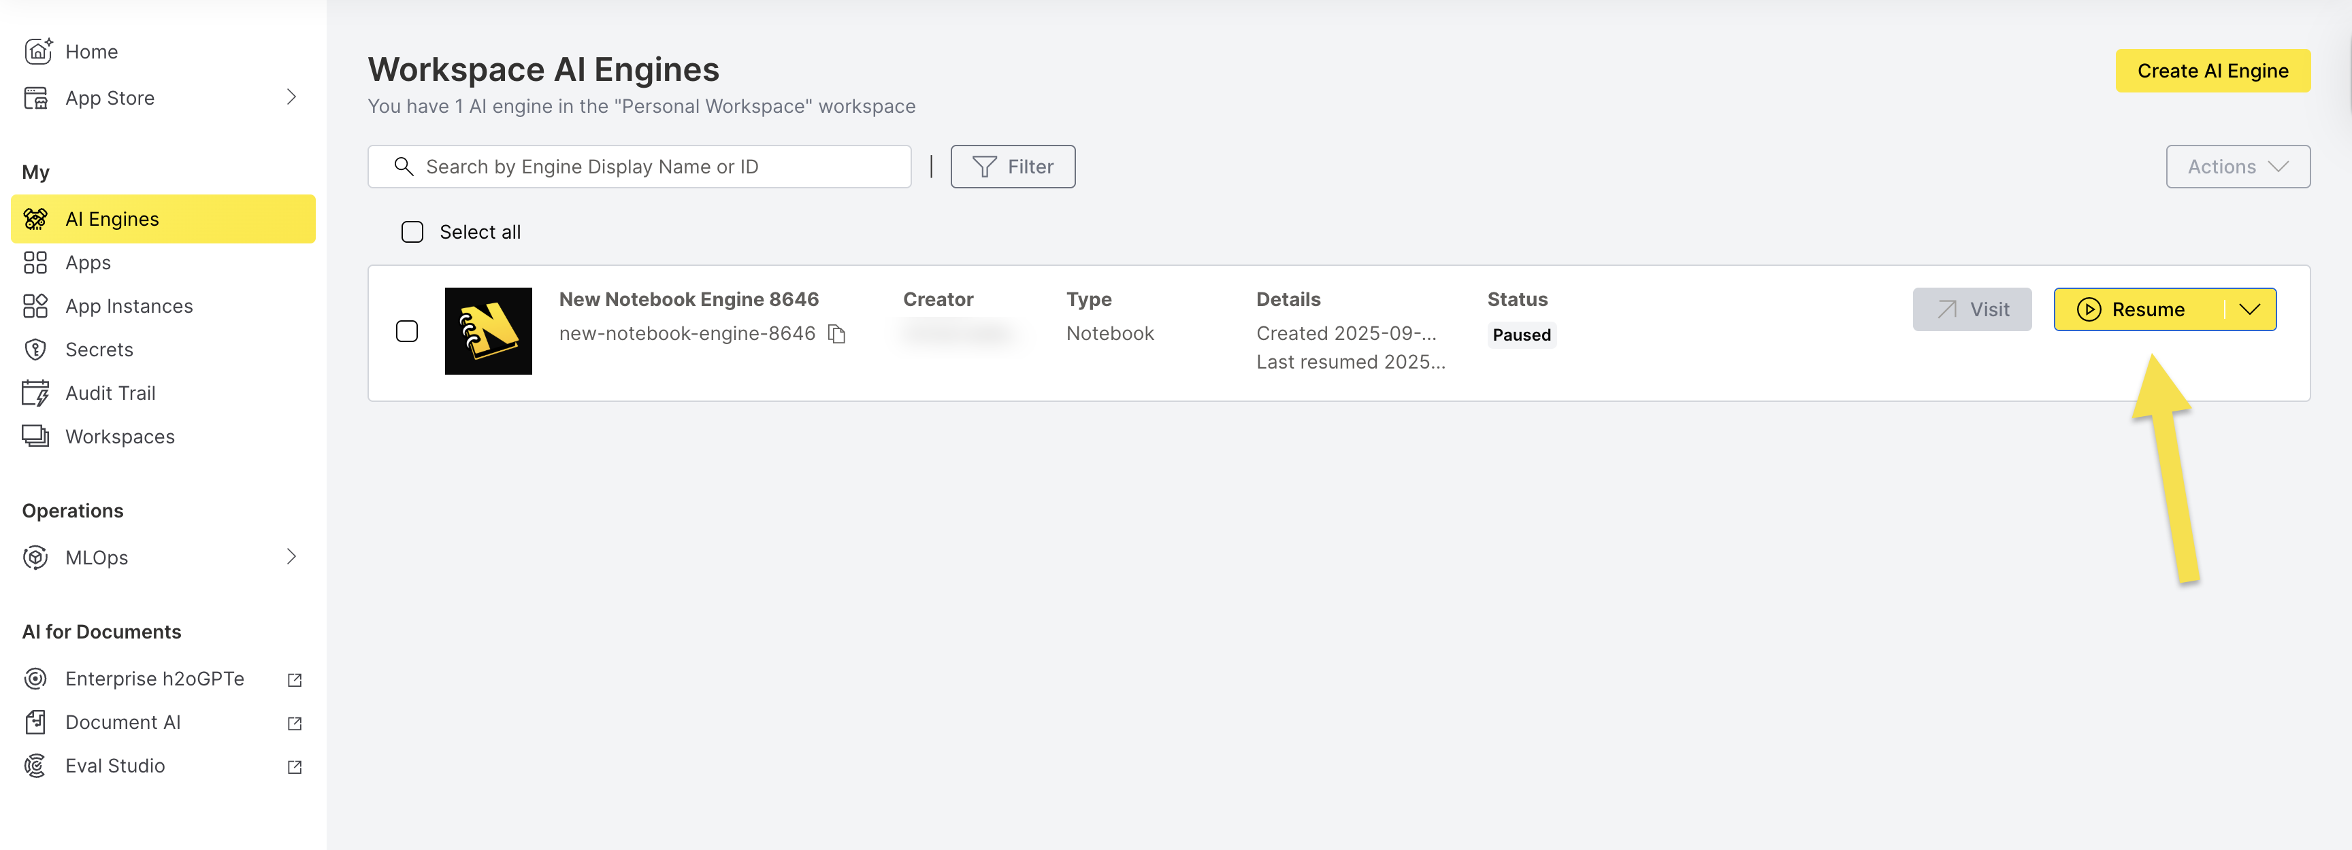
Task: Open the Secrets page
Action: [99, 350]
